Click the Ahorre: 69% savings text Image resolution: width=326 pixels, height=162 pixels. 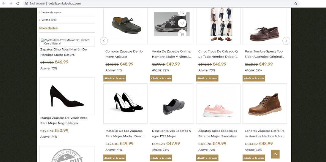253,70
